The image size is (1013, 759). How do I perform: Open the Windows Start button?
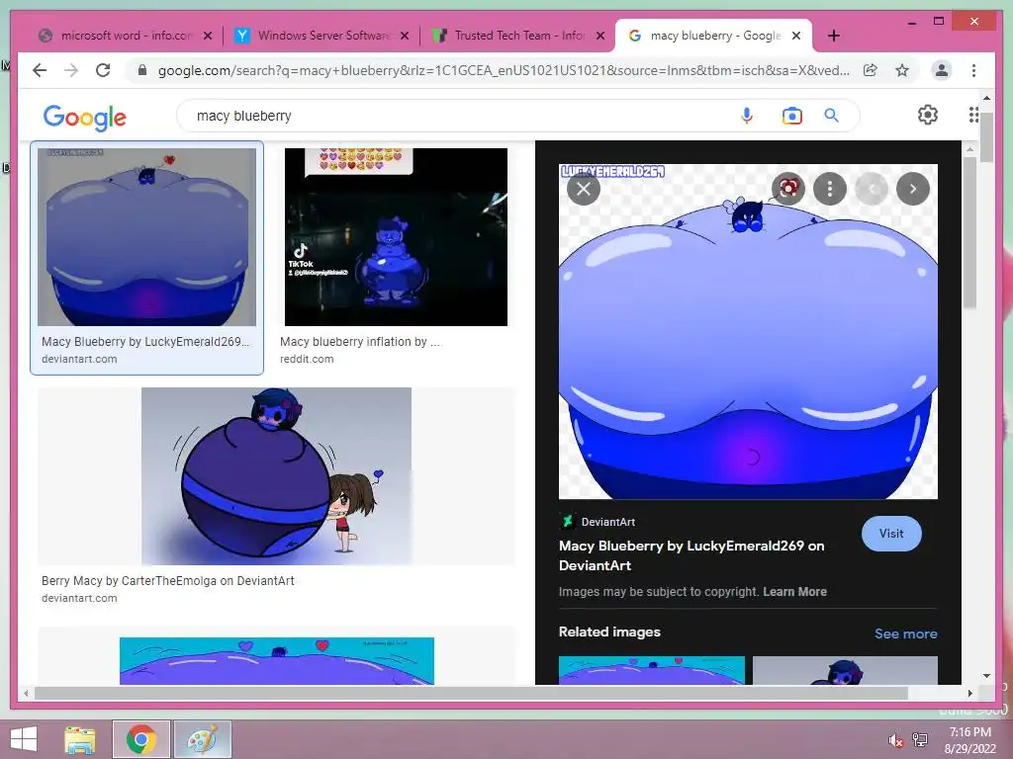click(24, 739)
